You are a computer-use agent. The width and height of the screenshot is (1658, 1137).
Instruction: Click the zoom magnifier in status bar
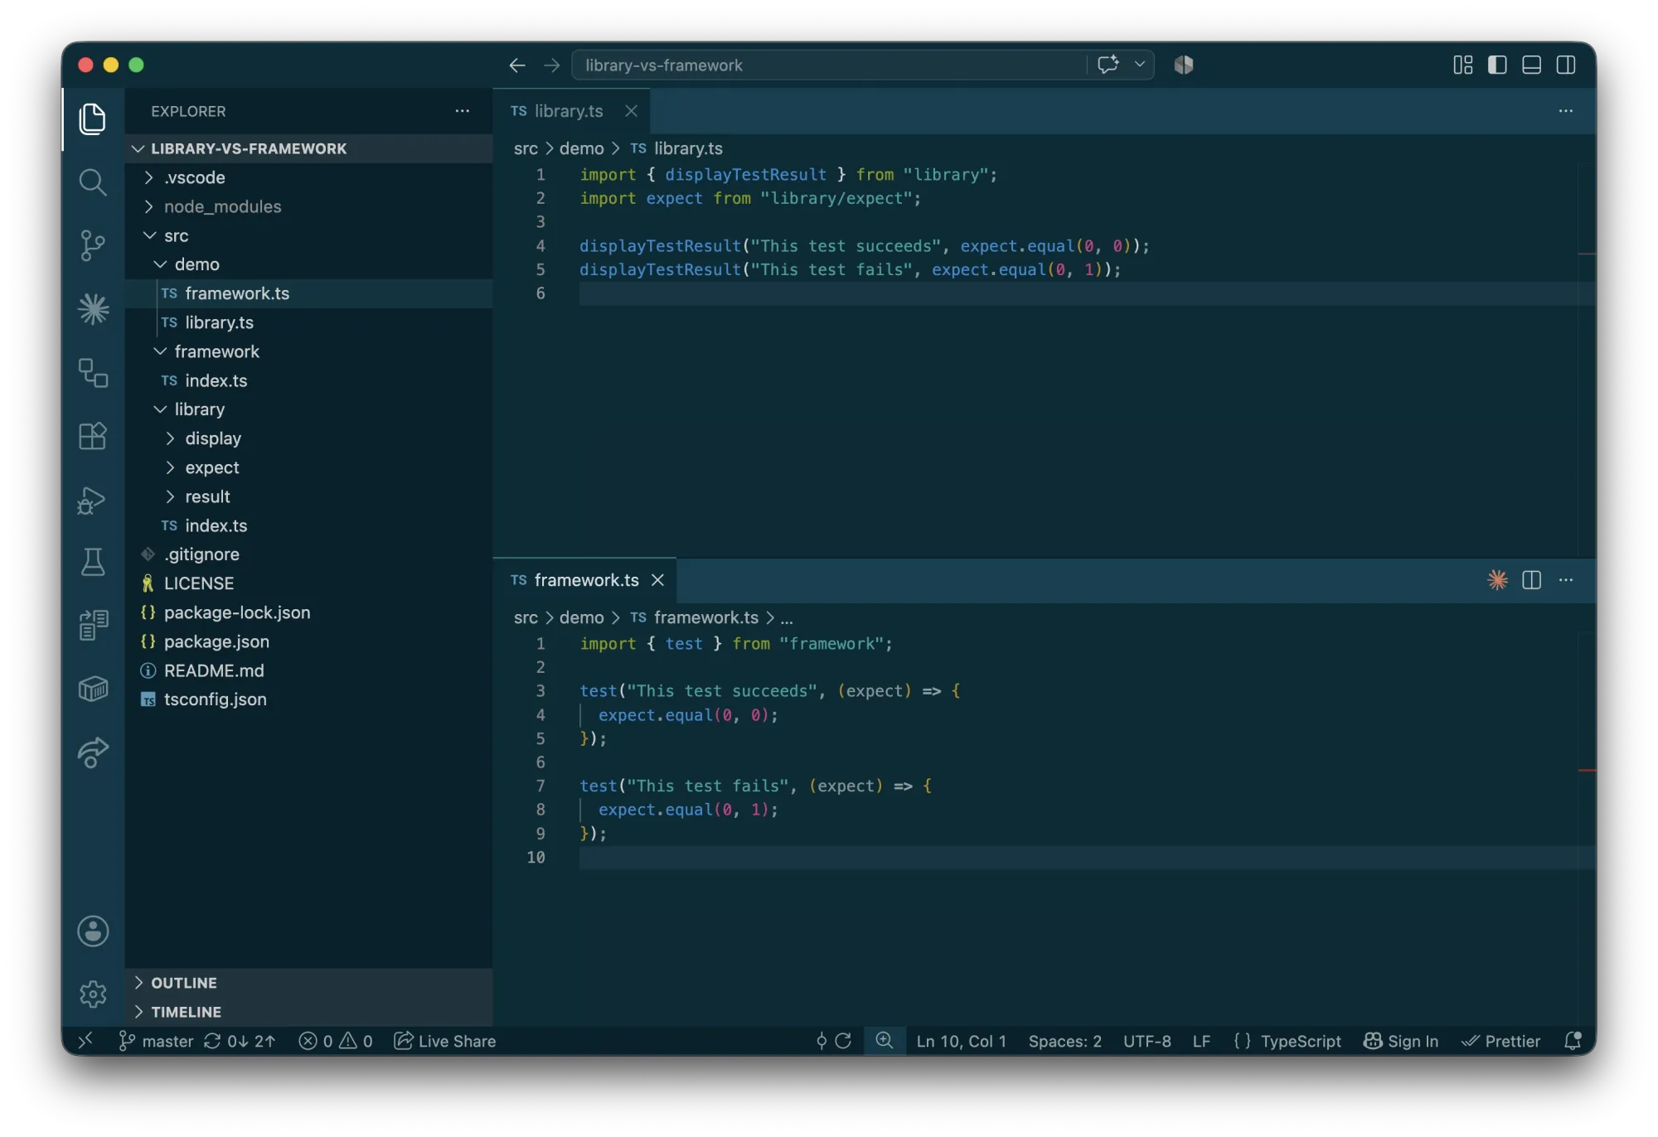click(885, 1041)
